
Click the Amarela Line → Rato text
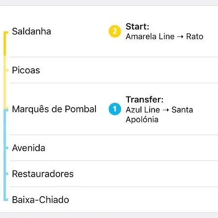point(164,36)
